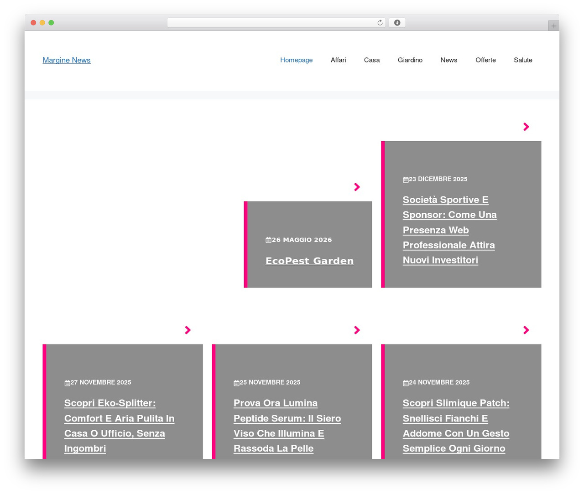Open a new tab with the plus icon

tap(553, 26)
